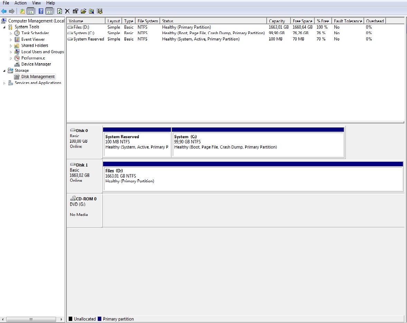This screenshot has height=323, width=407.
Task: Expand the Event Viewer node
Action: (11, 40)
